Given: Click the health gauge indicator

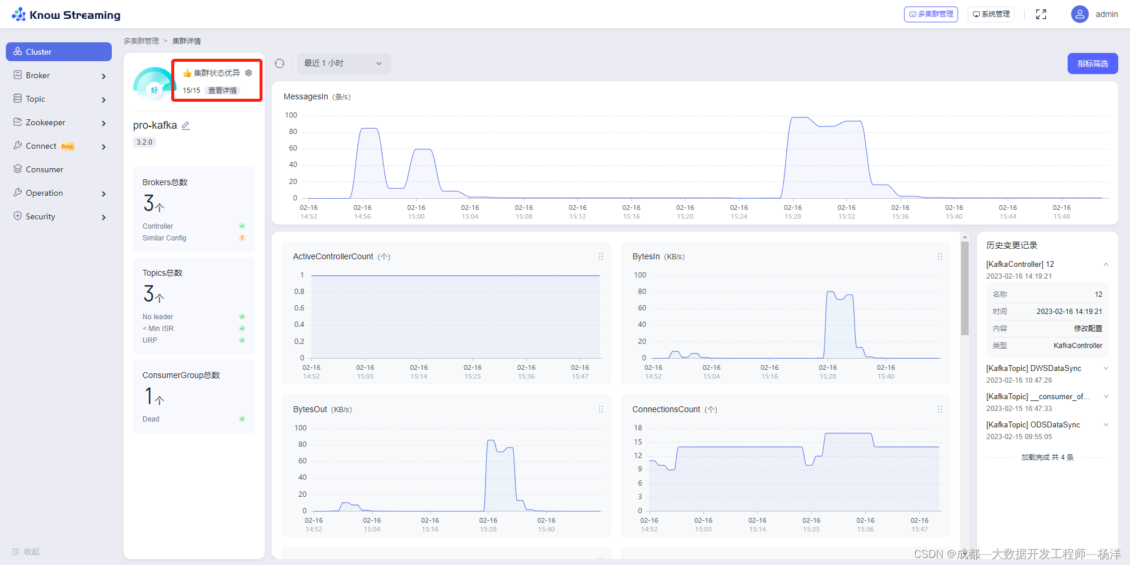Looking at the screenshot, I should tap(154, 83).
